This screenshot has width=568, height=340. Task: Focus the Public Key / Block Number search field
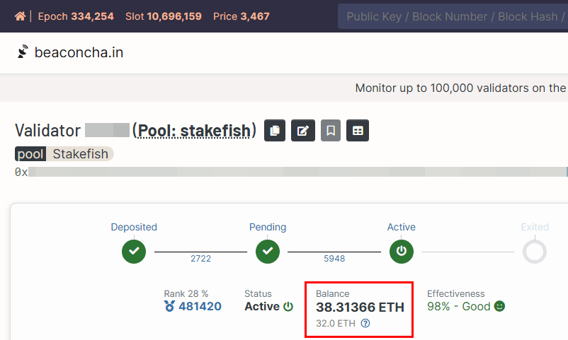point(453,16)
